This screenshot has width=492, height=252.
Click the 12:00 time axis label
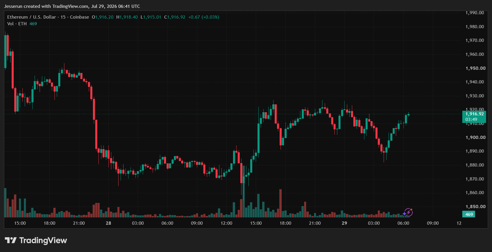click(227, 223)
